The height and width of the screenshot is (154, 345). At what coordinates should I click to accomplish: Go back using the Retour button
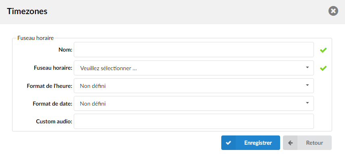(x=307, y=143)
